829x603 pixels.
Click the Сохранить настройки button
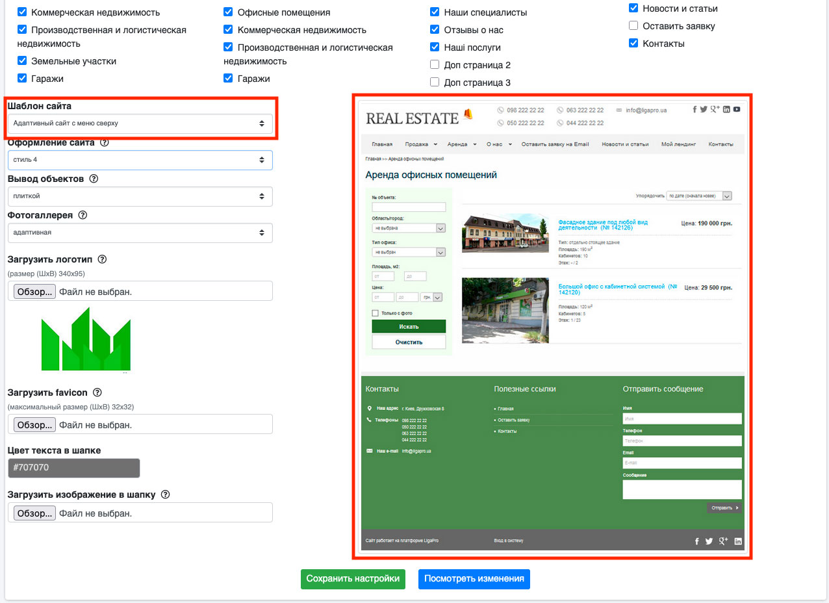tap(353, 579)
